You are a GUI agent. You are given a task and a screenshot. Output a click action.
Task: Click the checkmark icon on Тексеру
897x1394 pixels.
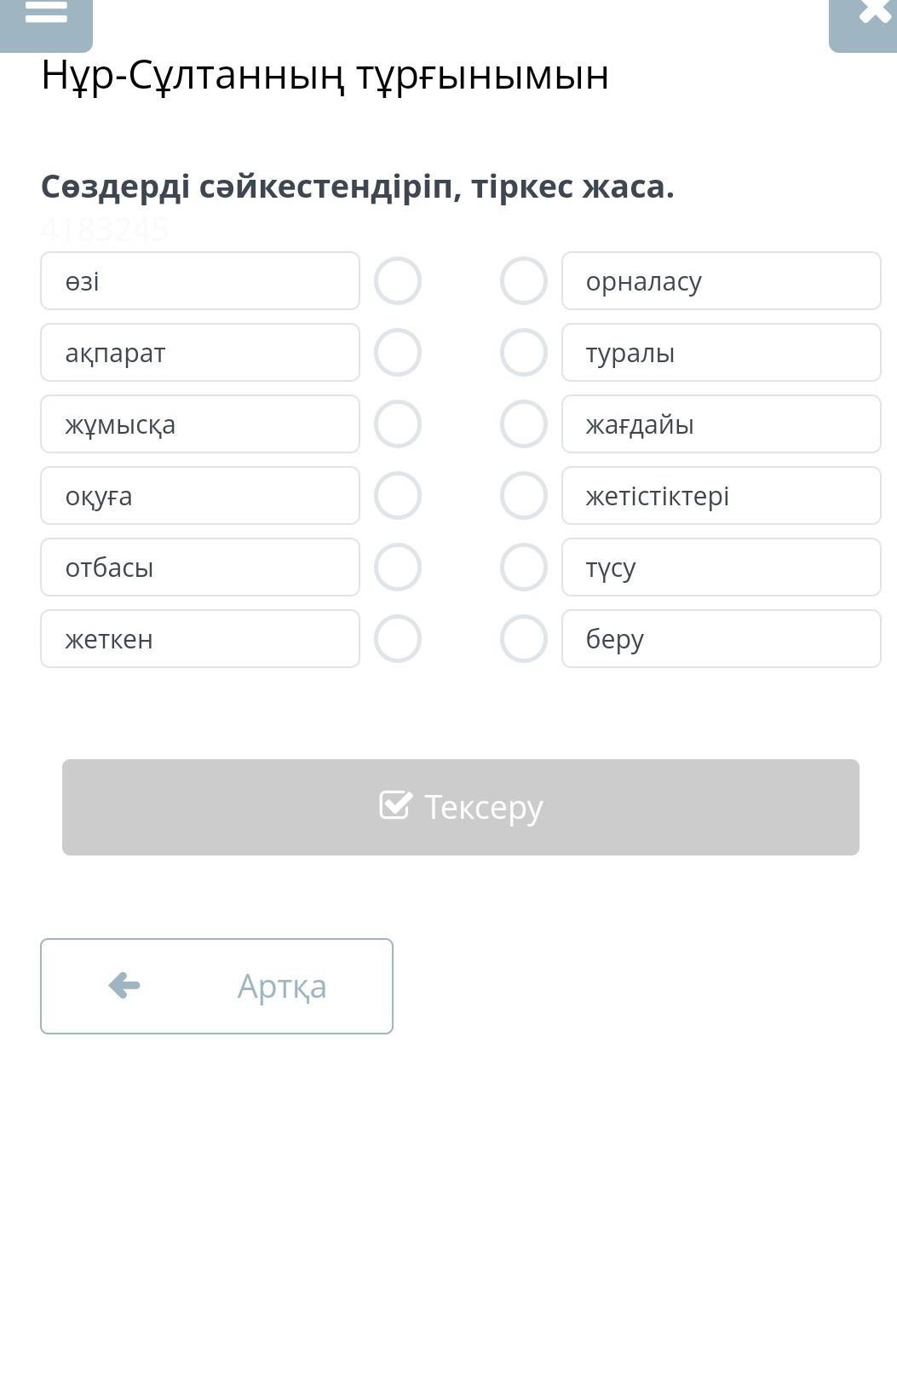point(395,805)
